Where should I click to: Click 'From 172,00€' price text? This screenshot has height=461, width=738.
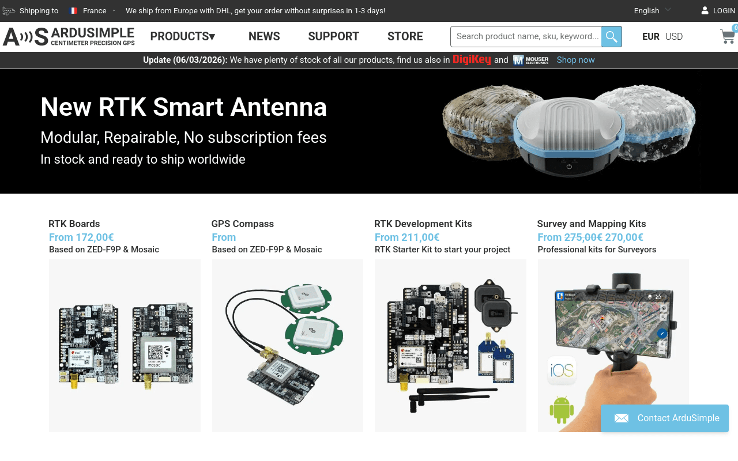(x=81, y=237)
